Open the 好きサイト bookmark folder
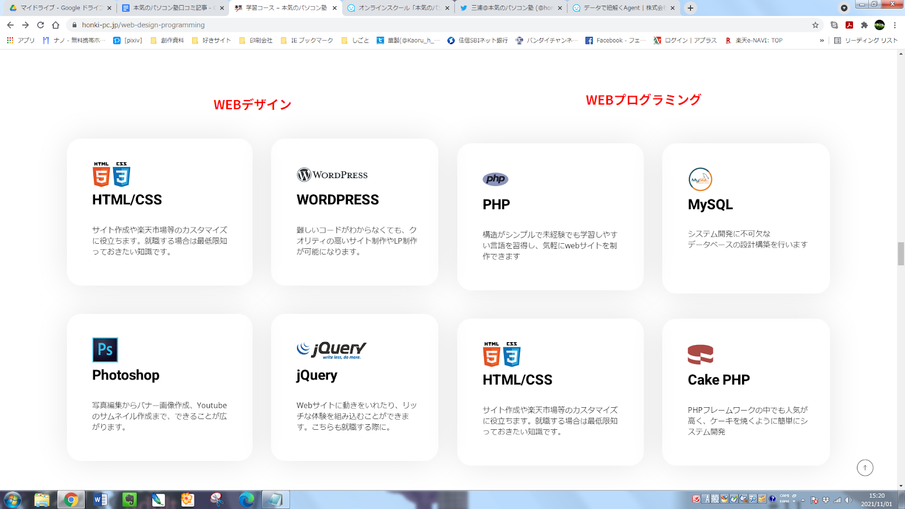 [211, 40]
